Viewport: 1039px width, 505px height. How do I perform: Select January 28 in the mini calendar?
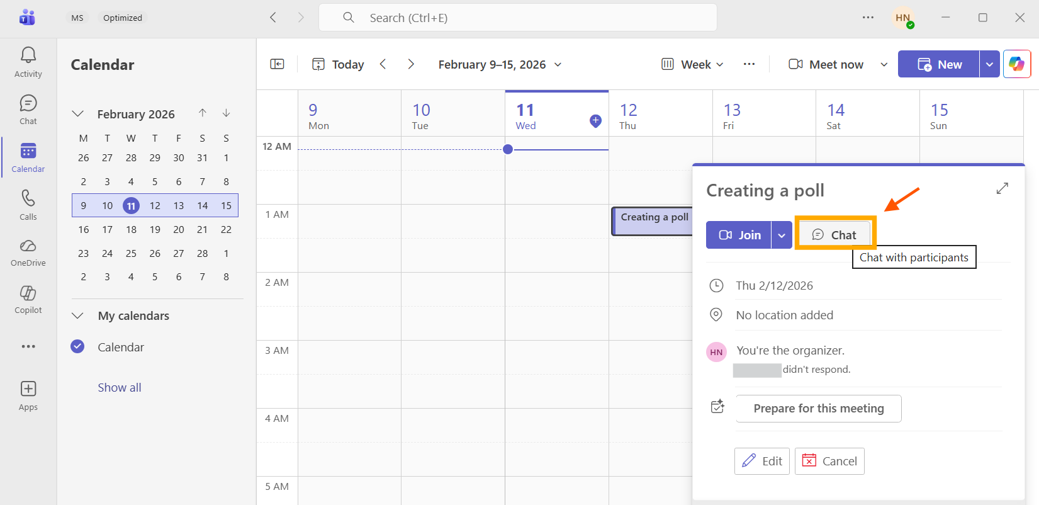point(131,157)
